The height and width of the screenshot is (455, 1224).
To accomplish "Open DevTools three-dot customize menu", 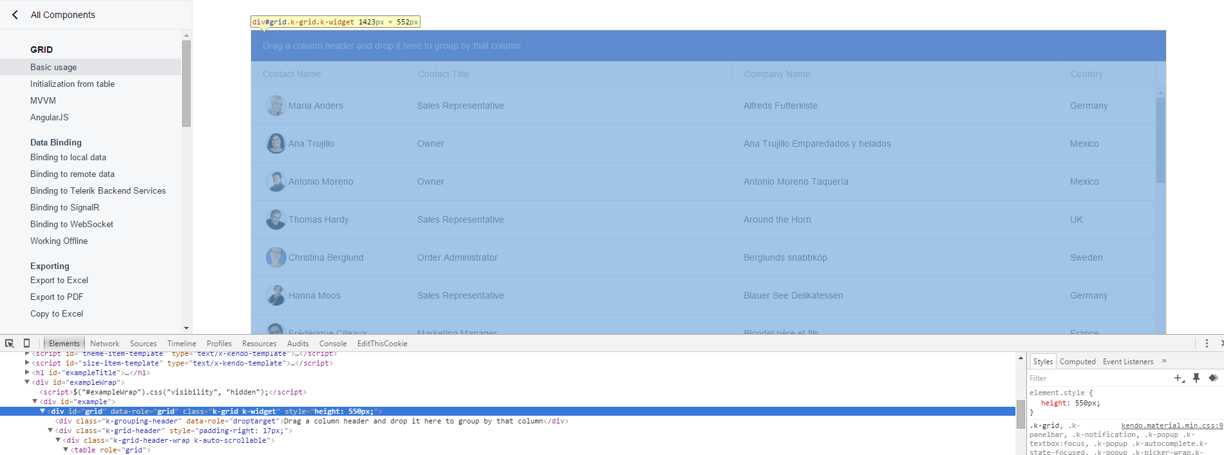I will click(1207, 344).
